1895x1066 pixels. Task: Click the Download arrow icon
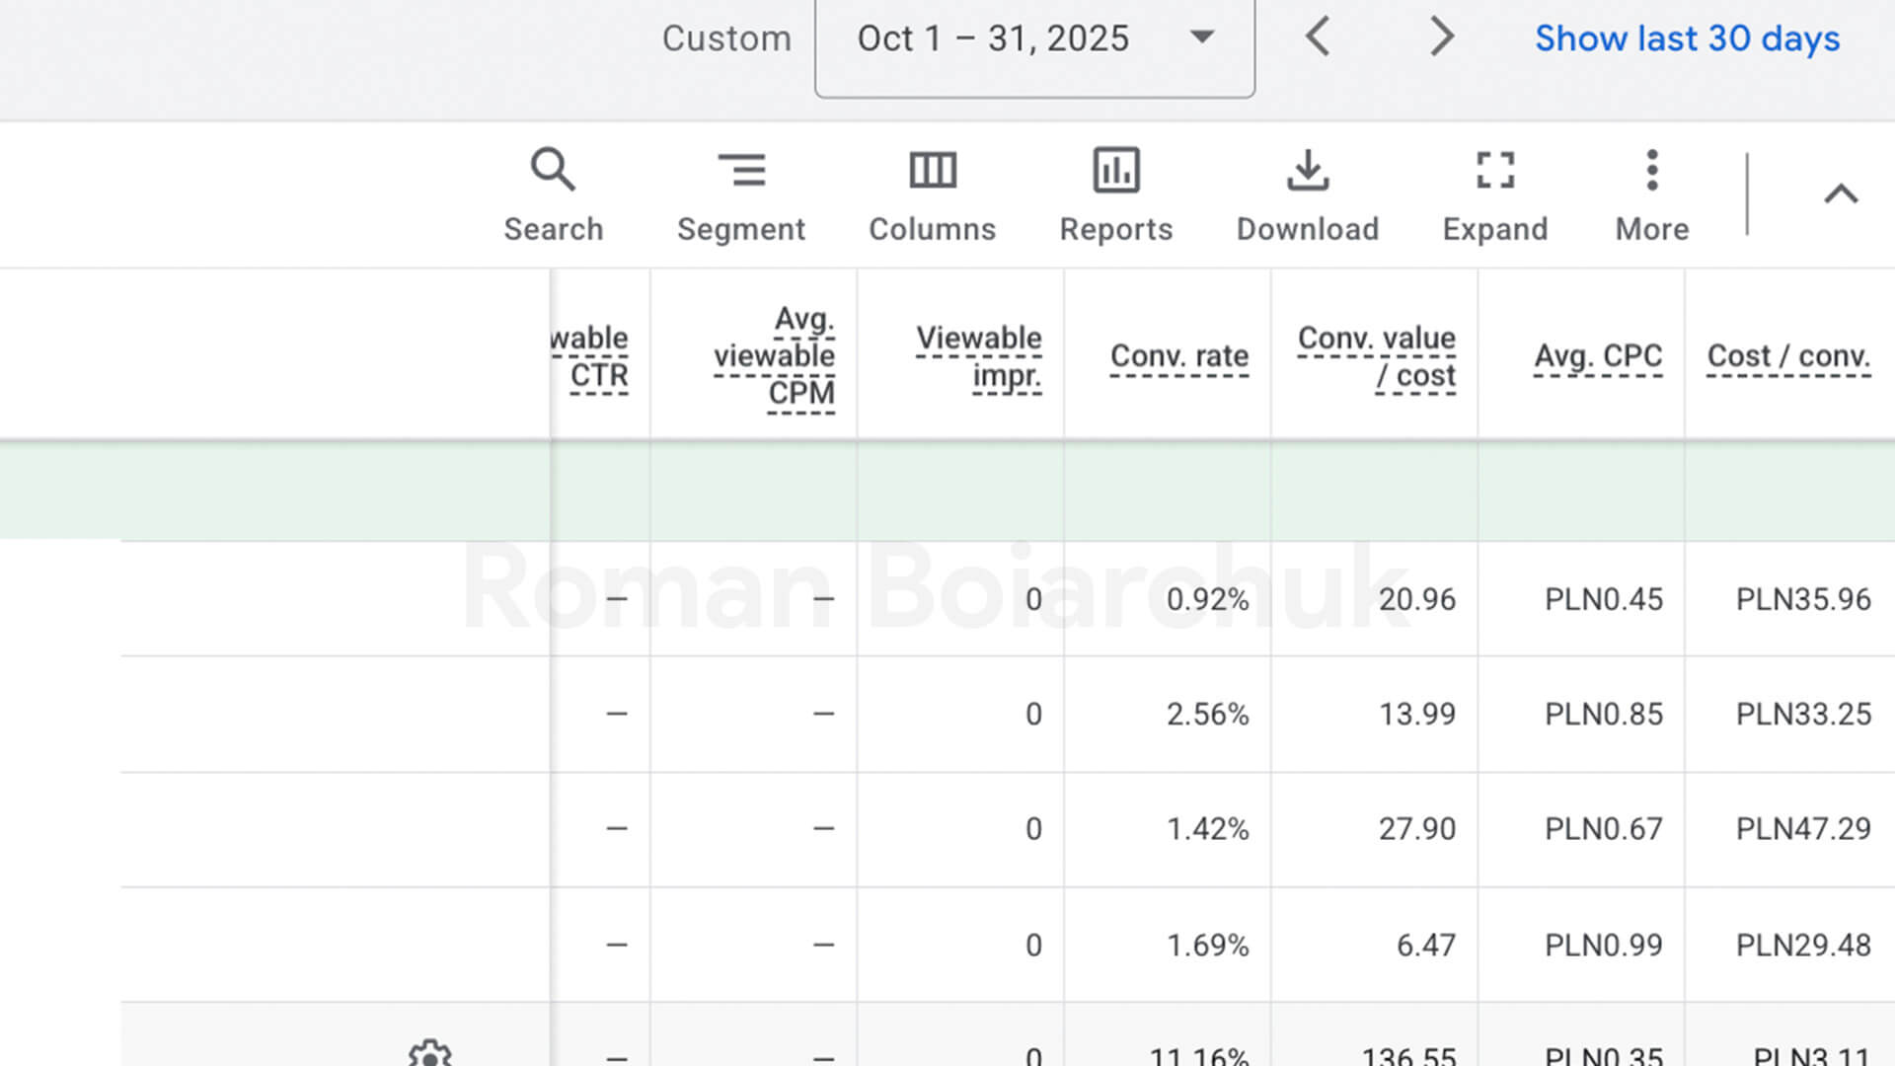[x=1308, y=170]
